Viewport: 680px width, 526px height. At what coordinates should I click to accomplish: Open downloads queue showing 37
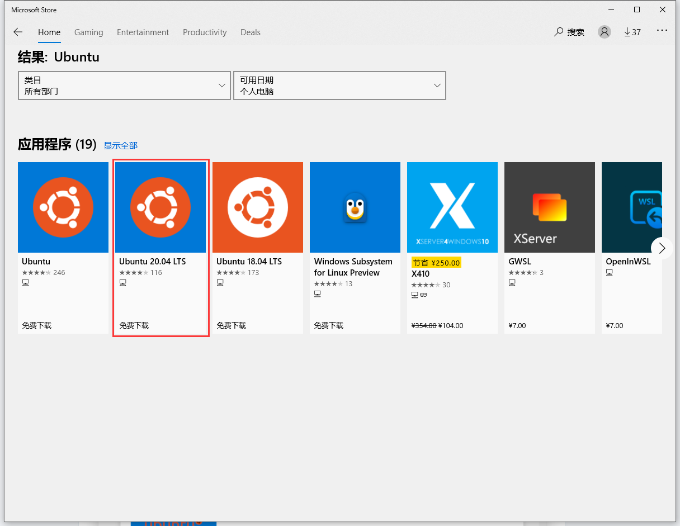pos(632,32)
